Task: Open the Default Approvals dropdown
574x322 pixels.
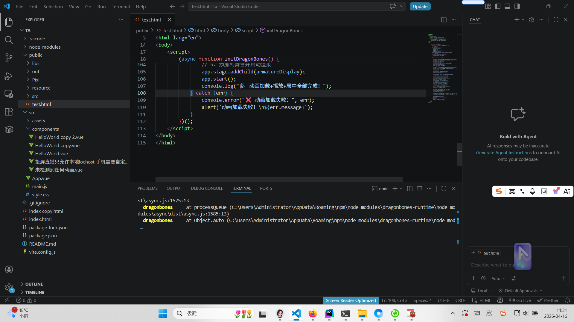Action: point(520,291)
